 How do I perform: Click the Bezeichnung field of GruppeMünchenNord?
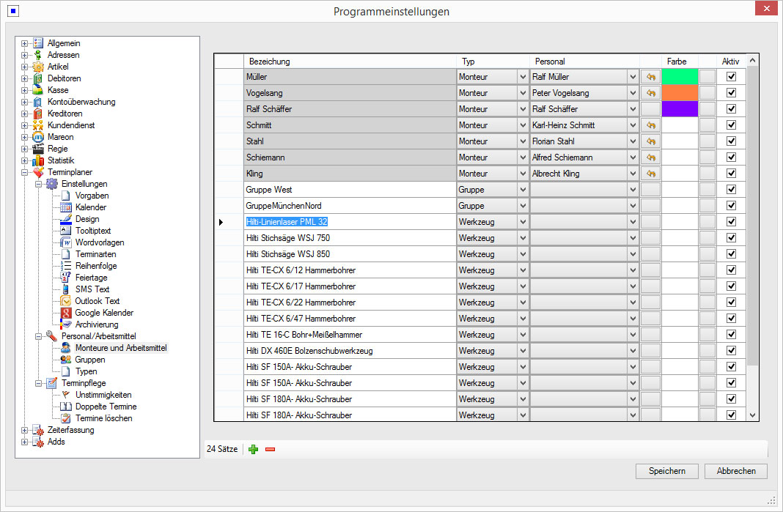pos(349,206)
